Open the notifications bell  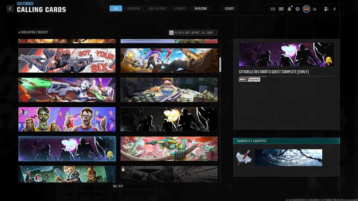(x=289, y=9)
